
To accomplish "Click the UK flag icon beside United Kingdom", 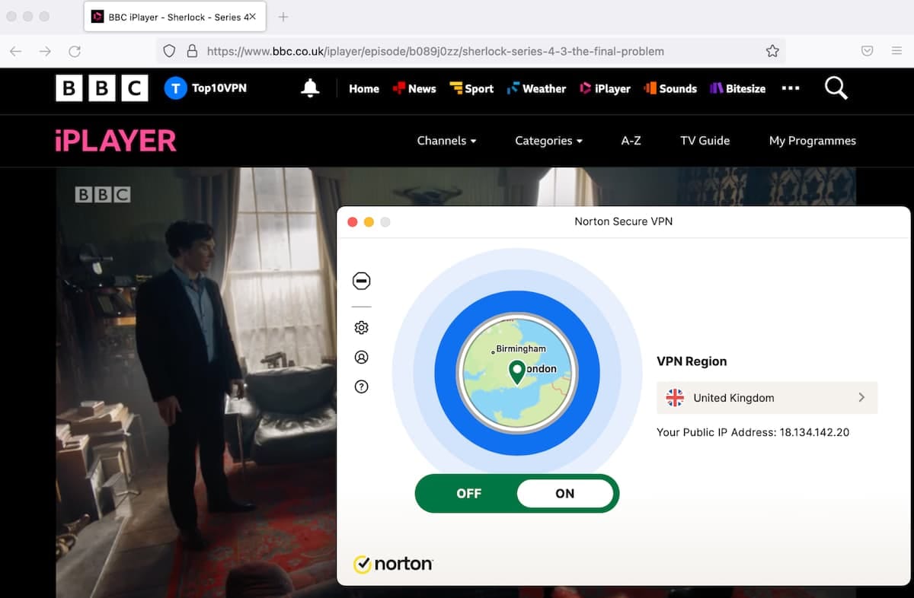I will coord(674,397).
